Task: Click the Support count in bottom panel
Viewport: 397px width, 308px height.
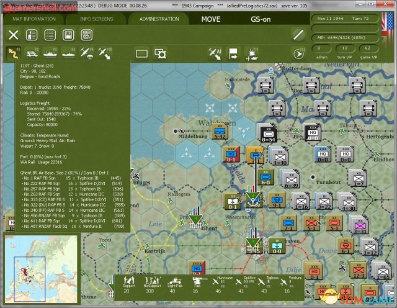Action: coord(128,286)
